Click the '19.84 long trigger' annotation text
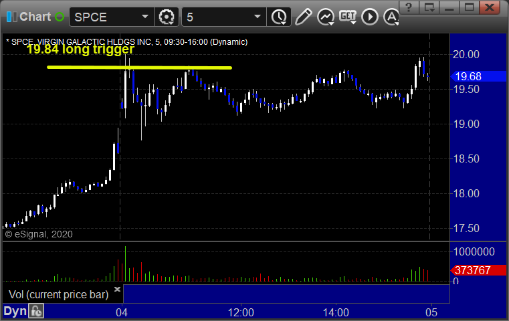 pyautogui.click(x=80, y=49)
